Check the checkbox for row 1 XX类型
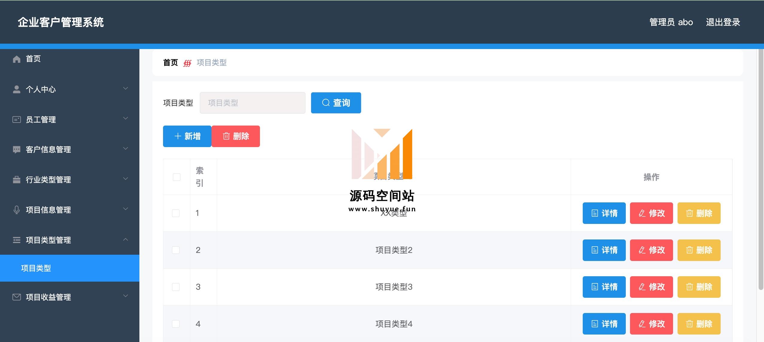The image size is (764, 342). (x=176, y=213)
